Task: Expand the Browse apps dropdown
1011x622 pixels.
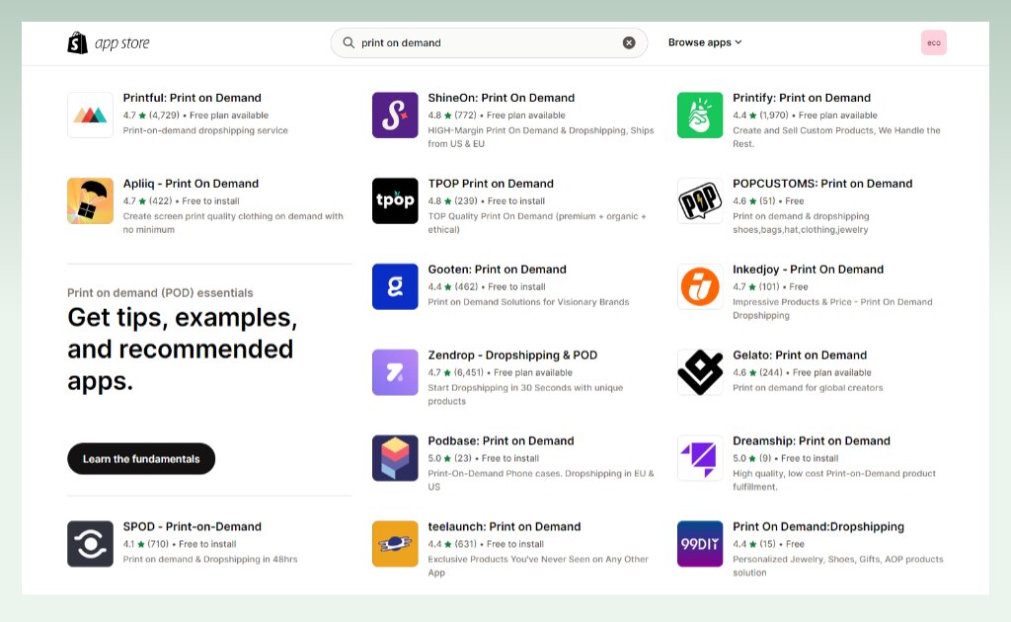Action: (705, 42)
